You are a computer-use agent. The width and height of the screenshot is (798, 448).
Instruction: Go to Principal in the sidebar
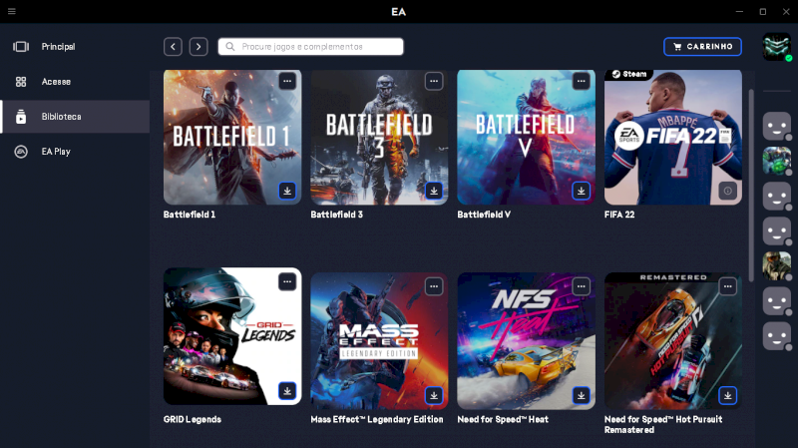point(76,47)
